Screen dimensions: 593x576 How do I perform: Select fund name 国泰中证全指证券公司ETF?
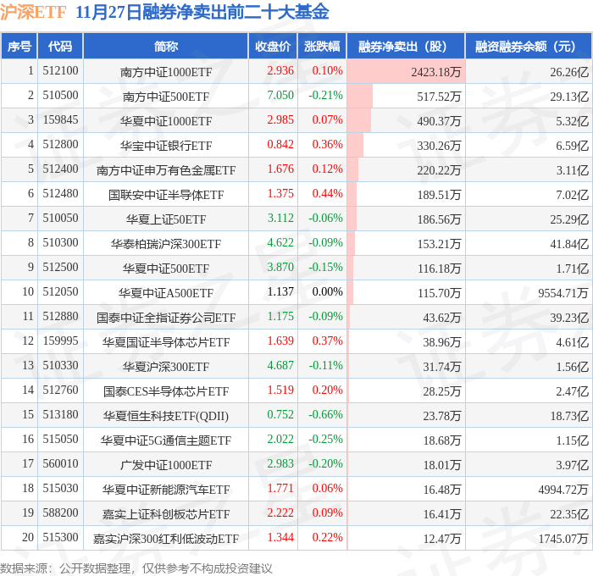(x=166, y=318)
